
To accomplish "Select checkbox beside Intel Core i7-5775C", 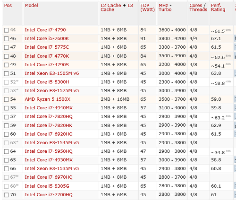I will point(6,47).
